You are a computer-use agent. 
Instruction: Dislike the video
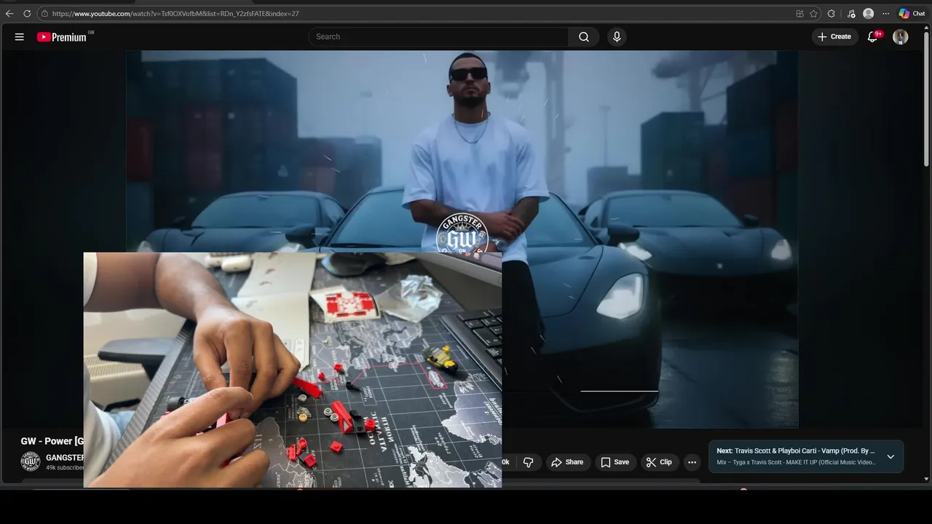529,462
